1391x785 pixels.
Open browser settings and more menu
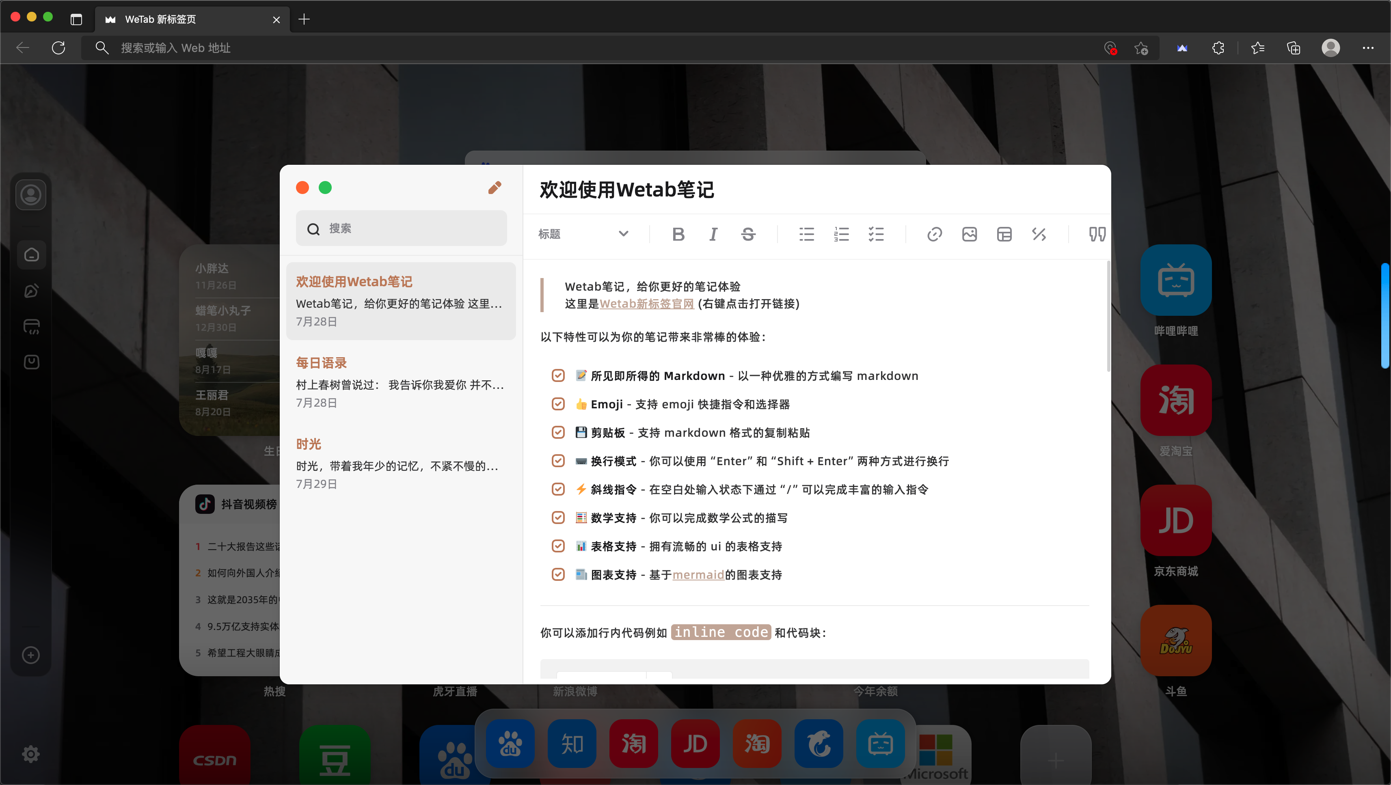(x=1368, y=48)
